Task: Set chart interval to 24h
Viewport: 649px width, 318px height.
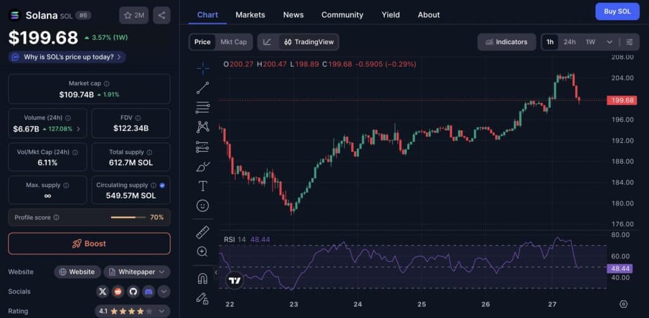Action: 570,42
